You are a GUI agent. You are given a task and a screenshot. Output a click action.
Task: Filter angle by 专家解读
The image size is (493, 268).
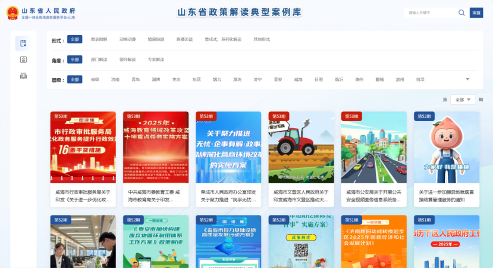156,60
